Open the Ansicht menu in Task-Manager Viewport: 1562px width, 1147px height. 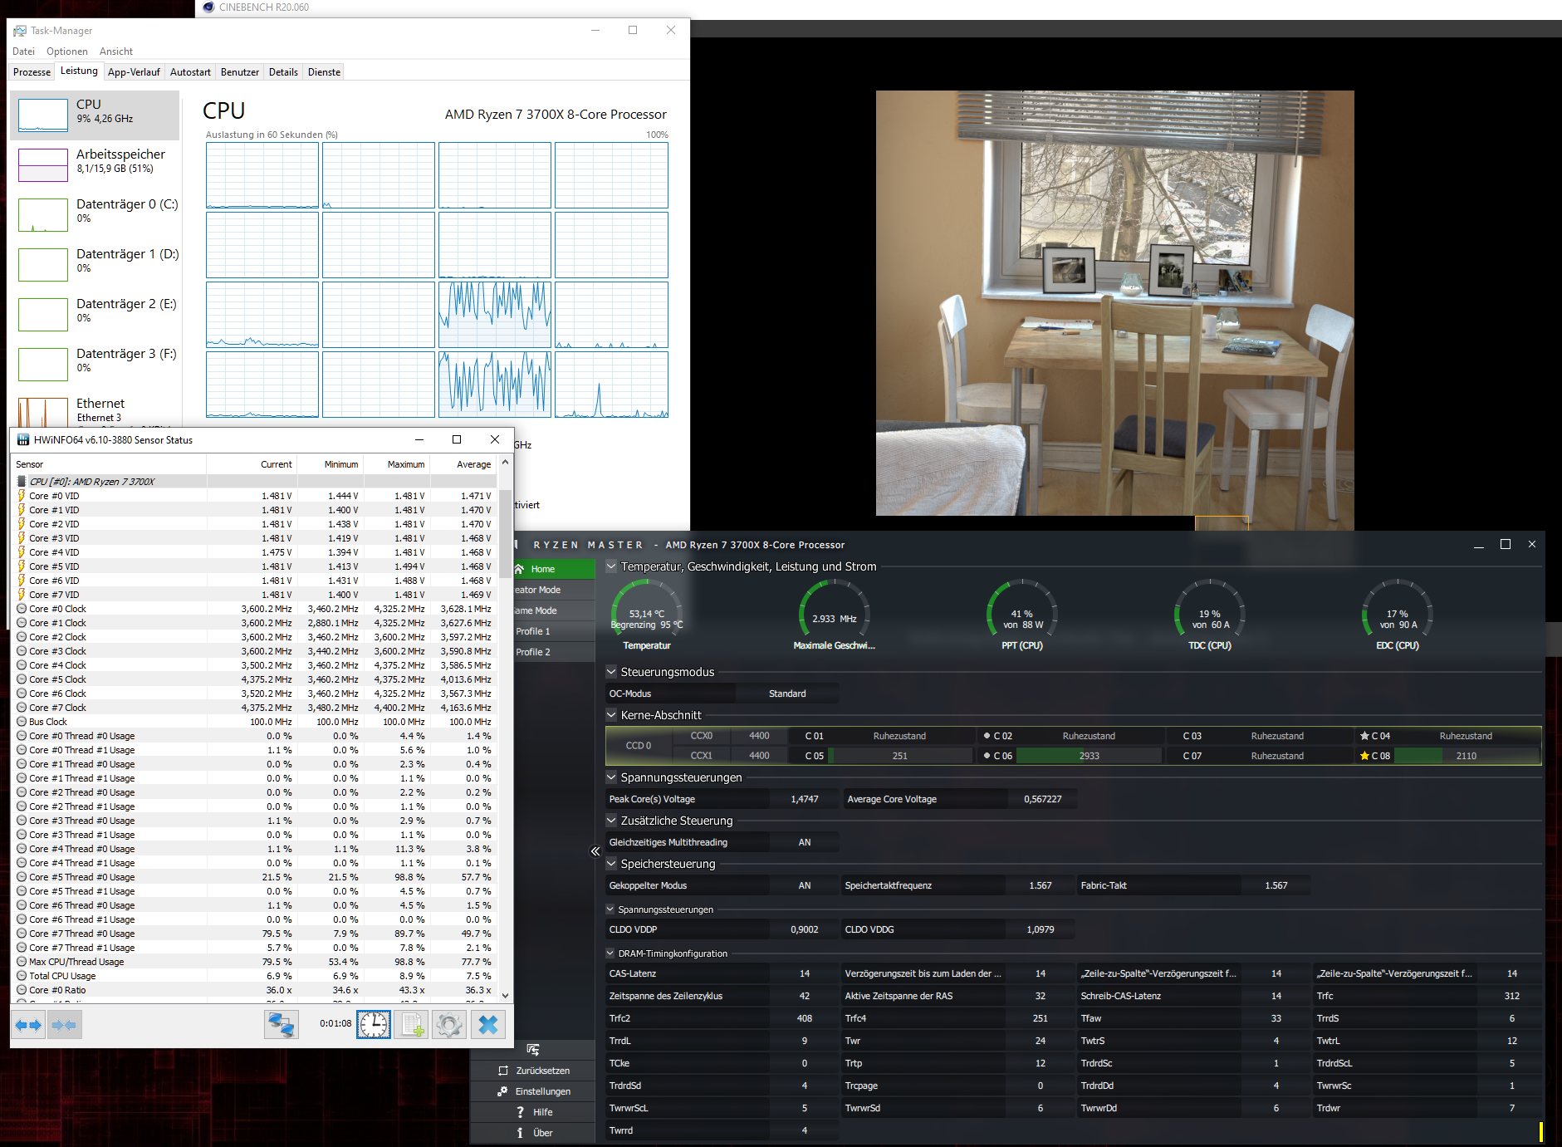coord(116,51)
